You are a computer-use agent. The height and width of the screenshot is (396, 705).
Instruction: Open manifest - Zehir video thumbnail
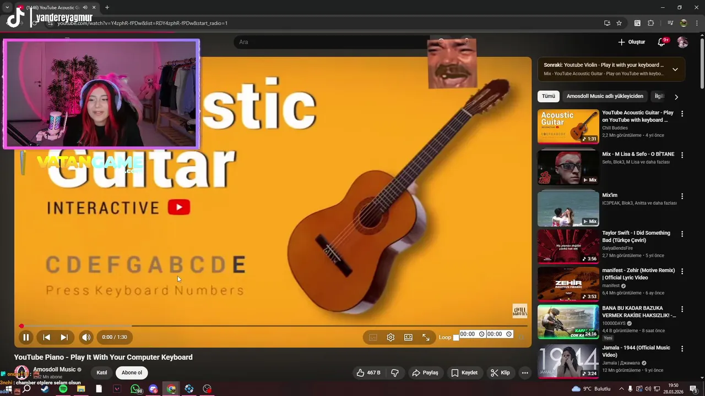(568, 284)
